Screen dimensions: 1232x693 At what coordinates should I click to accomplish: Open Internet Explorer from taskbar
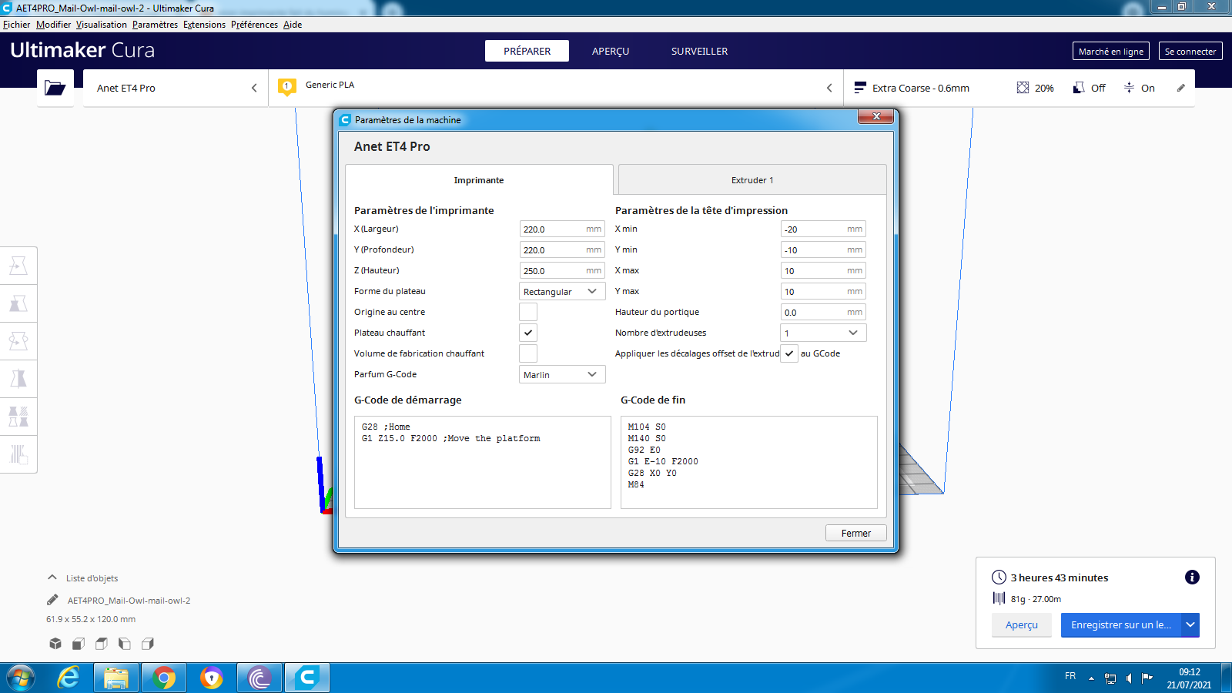(69, 678)
